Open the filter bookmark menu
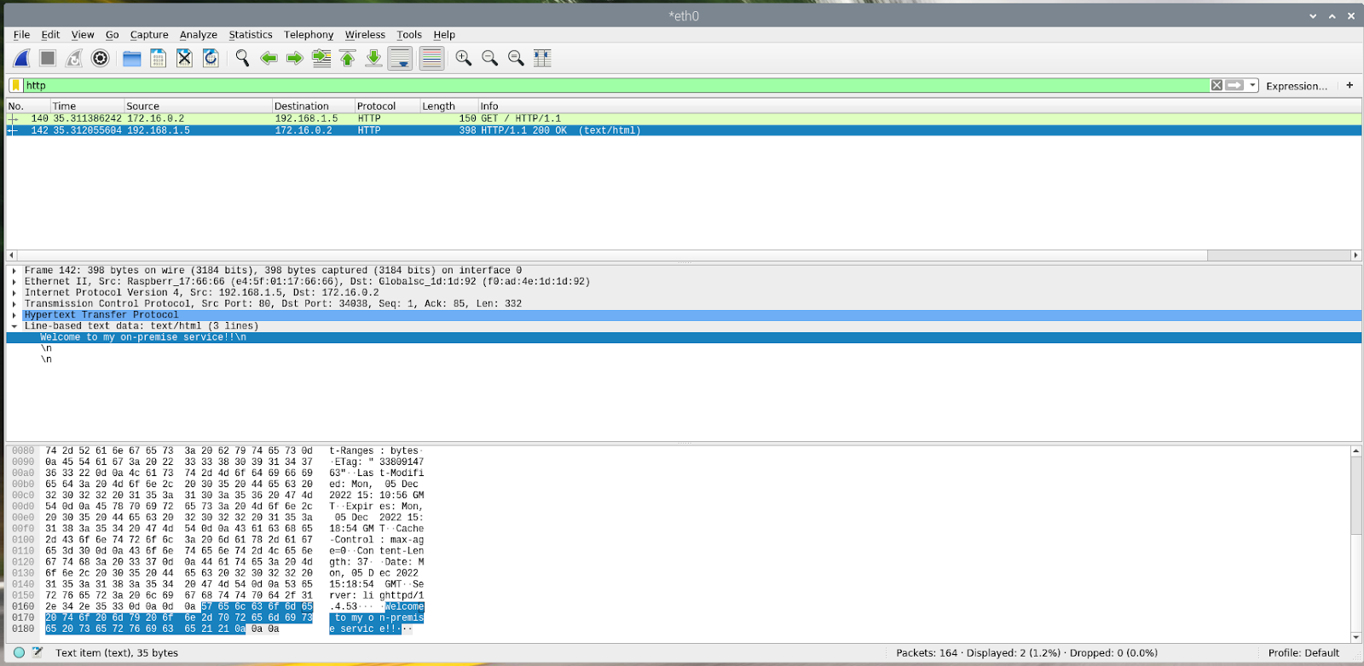 coord(15,85)
